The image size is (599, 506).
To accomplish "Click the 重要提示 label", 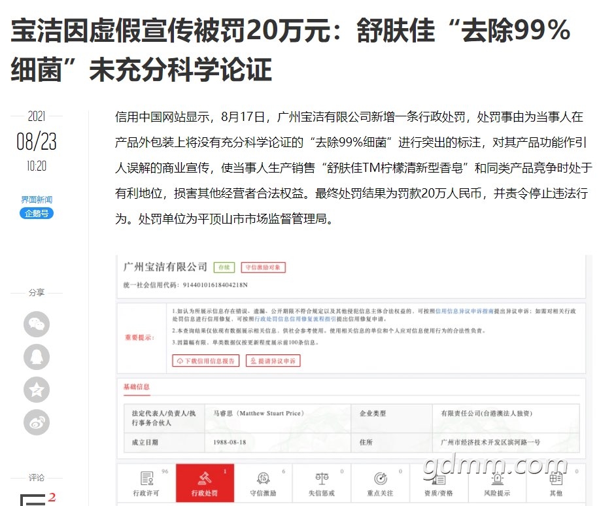I will [139, 337].
